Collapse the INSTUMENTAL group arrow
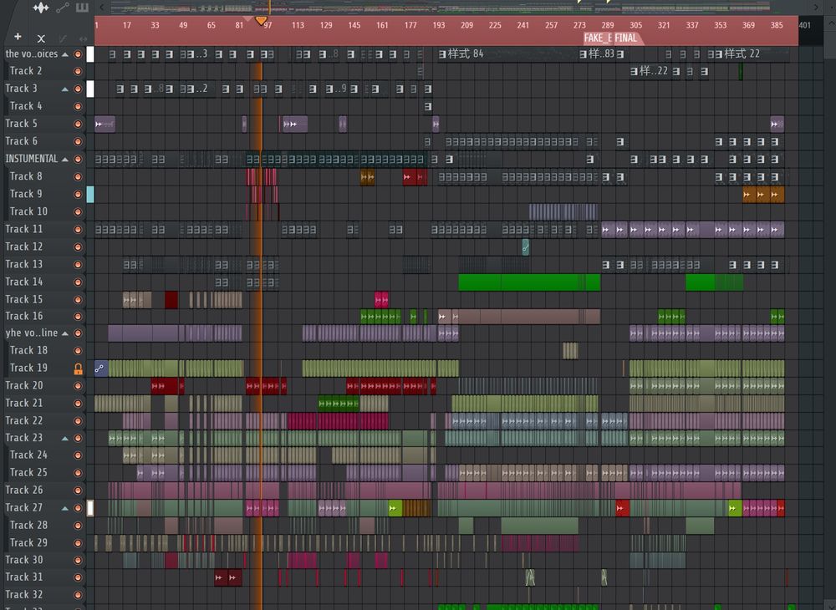This screenshot has width=836, height=610. 65,160
